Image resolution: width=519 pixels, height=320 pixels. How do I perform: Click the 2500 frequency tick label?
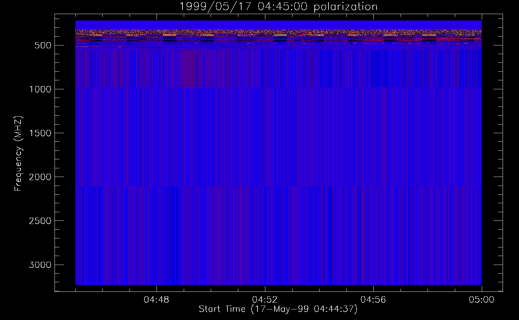pyautogui.click(x=40, y=221)
